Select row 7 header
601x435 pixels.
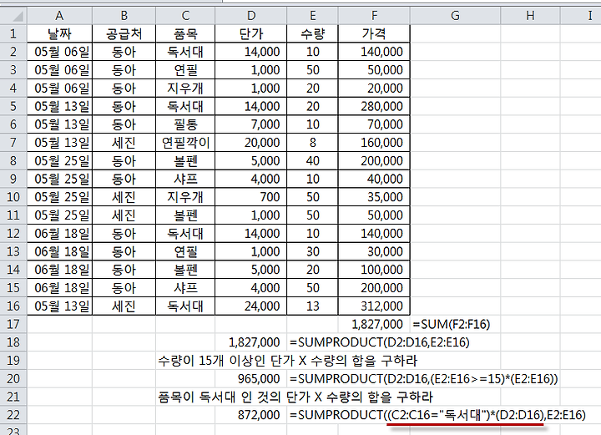point(13,143)
